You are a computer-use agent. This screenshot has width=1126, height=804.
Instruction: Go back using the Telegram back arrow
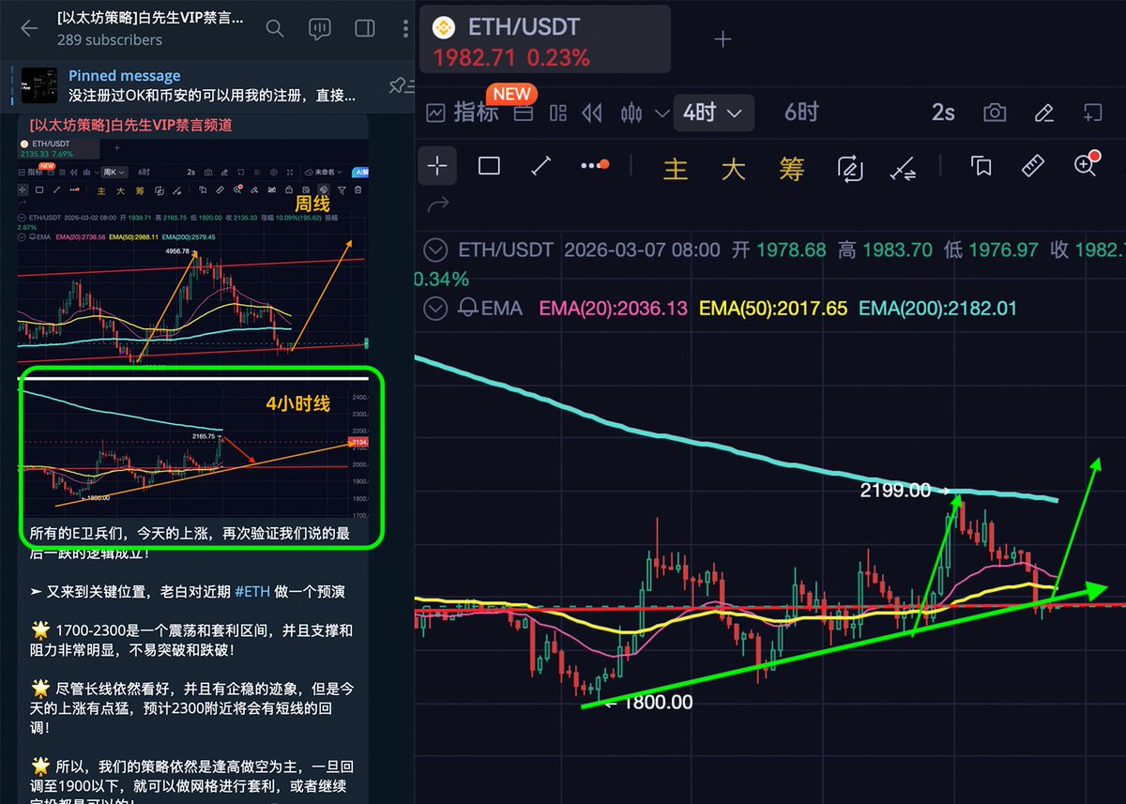[29, 28]
